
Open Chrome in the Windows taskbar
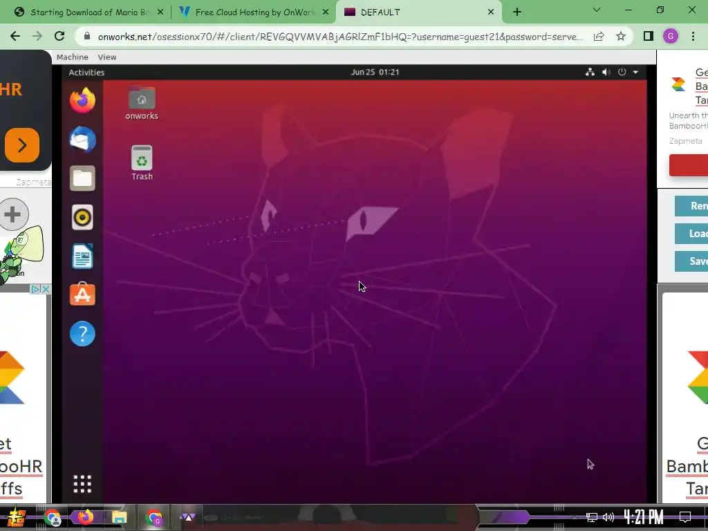[x=53, y=517]
